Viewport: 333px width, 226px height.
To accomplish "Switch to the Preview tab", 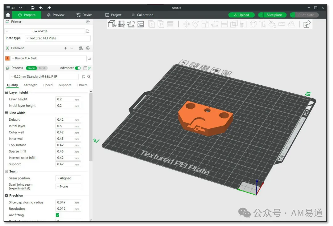I will pyautogui.click(x=56, y=15).
